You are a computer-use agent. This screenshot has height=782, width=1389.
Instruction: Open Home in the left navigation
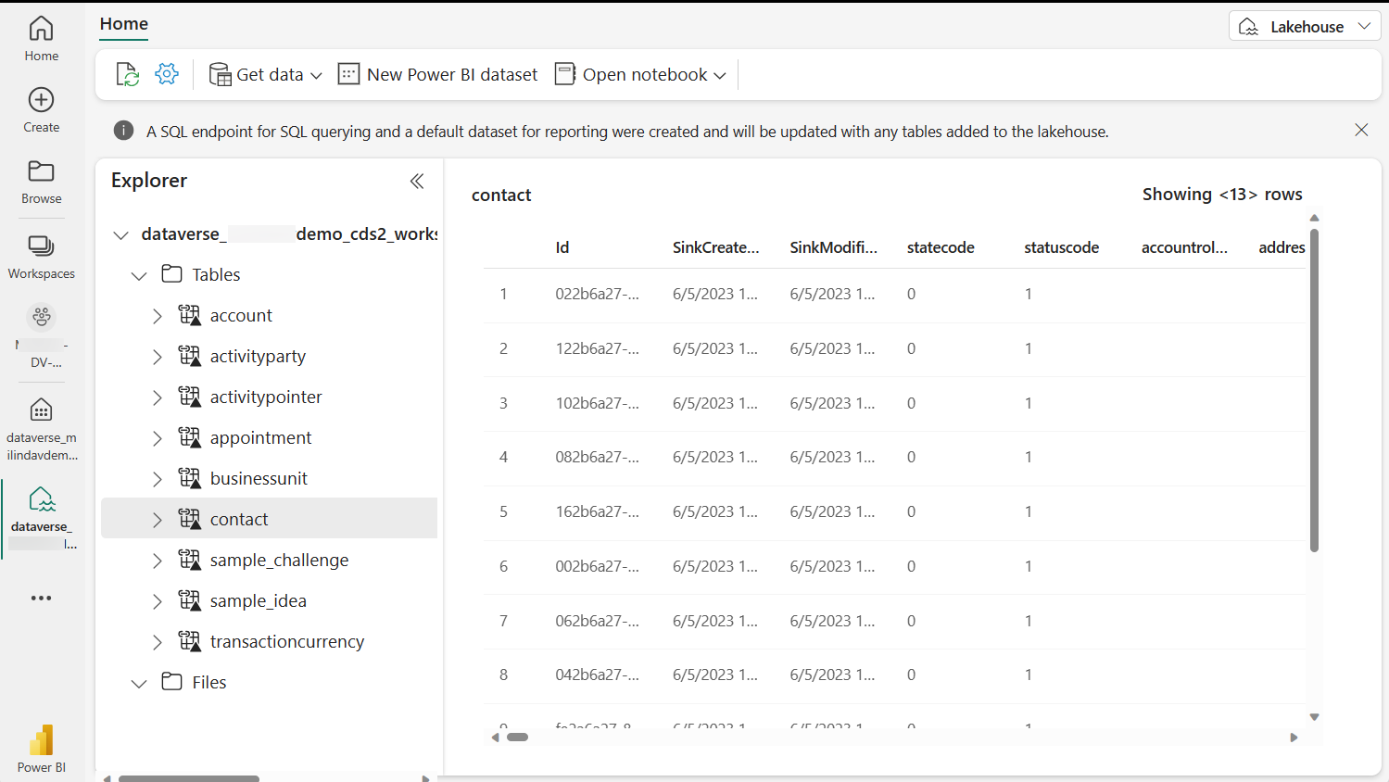point(41,39)
